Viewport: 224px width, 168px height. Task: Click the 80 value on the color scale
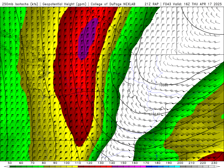pos(44,163)
